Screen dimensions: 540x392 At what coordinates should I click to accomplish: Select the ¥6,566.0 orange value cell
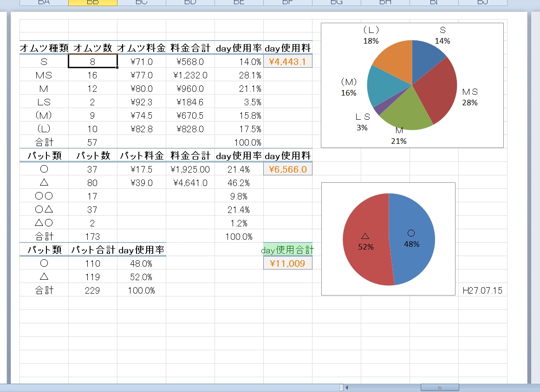(x=287, y=169)
